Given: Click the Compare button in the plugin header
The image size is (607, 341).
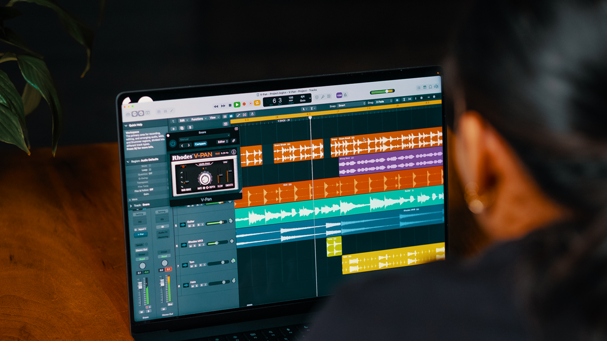Looking at the screenshot, I should pyautogui.click(x=200, y=144).
